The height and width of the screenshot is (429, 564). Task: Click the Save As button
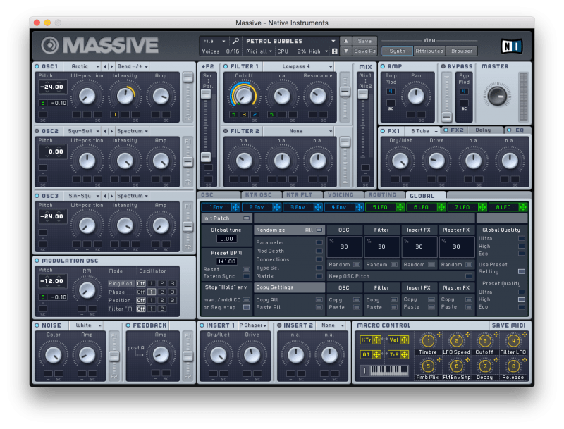point(364,51)
